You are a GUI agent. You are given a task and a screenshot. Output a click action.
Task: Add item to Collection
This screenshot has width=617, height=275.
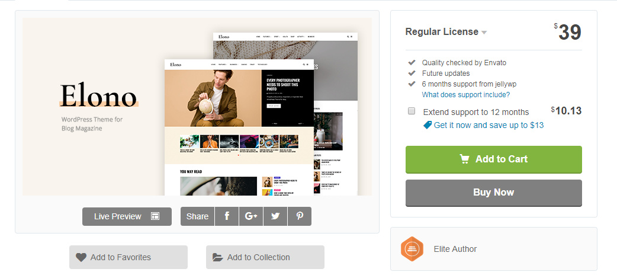point(265,257)
